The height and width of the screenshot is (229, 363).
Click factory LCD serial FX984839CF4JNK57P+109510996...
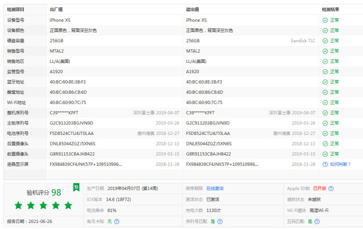(x=86, y=164)
